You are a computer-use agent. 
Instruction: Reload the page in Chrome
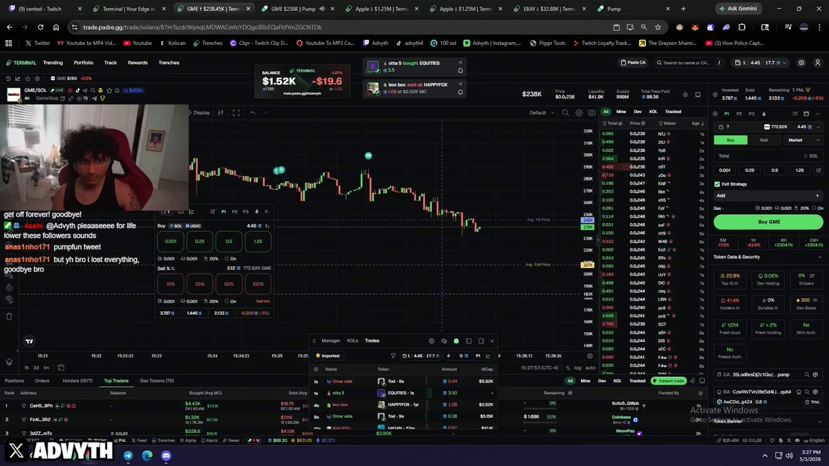coord(39,27)
